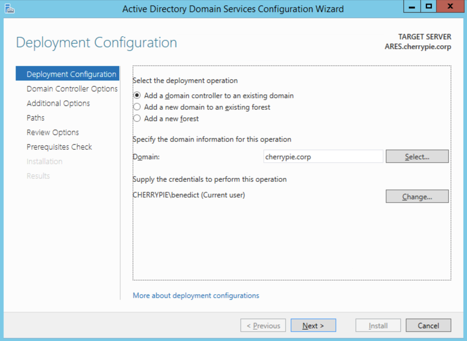This screenshot has width=467, height=341.
Task: Click Change... to supply different credentials
Action: click(417, 196)
